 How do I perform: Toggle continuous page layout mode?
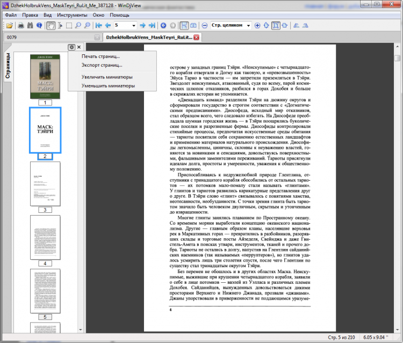(x=184, y=25)
